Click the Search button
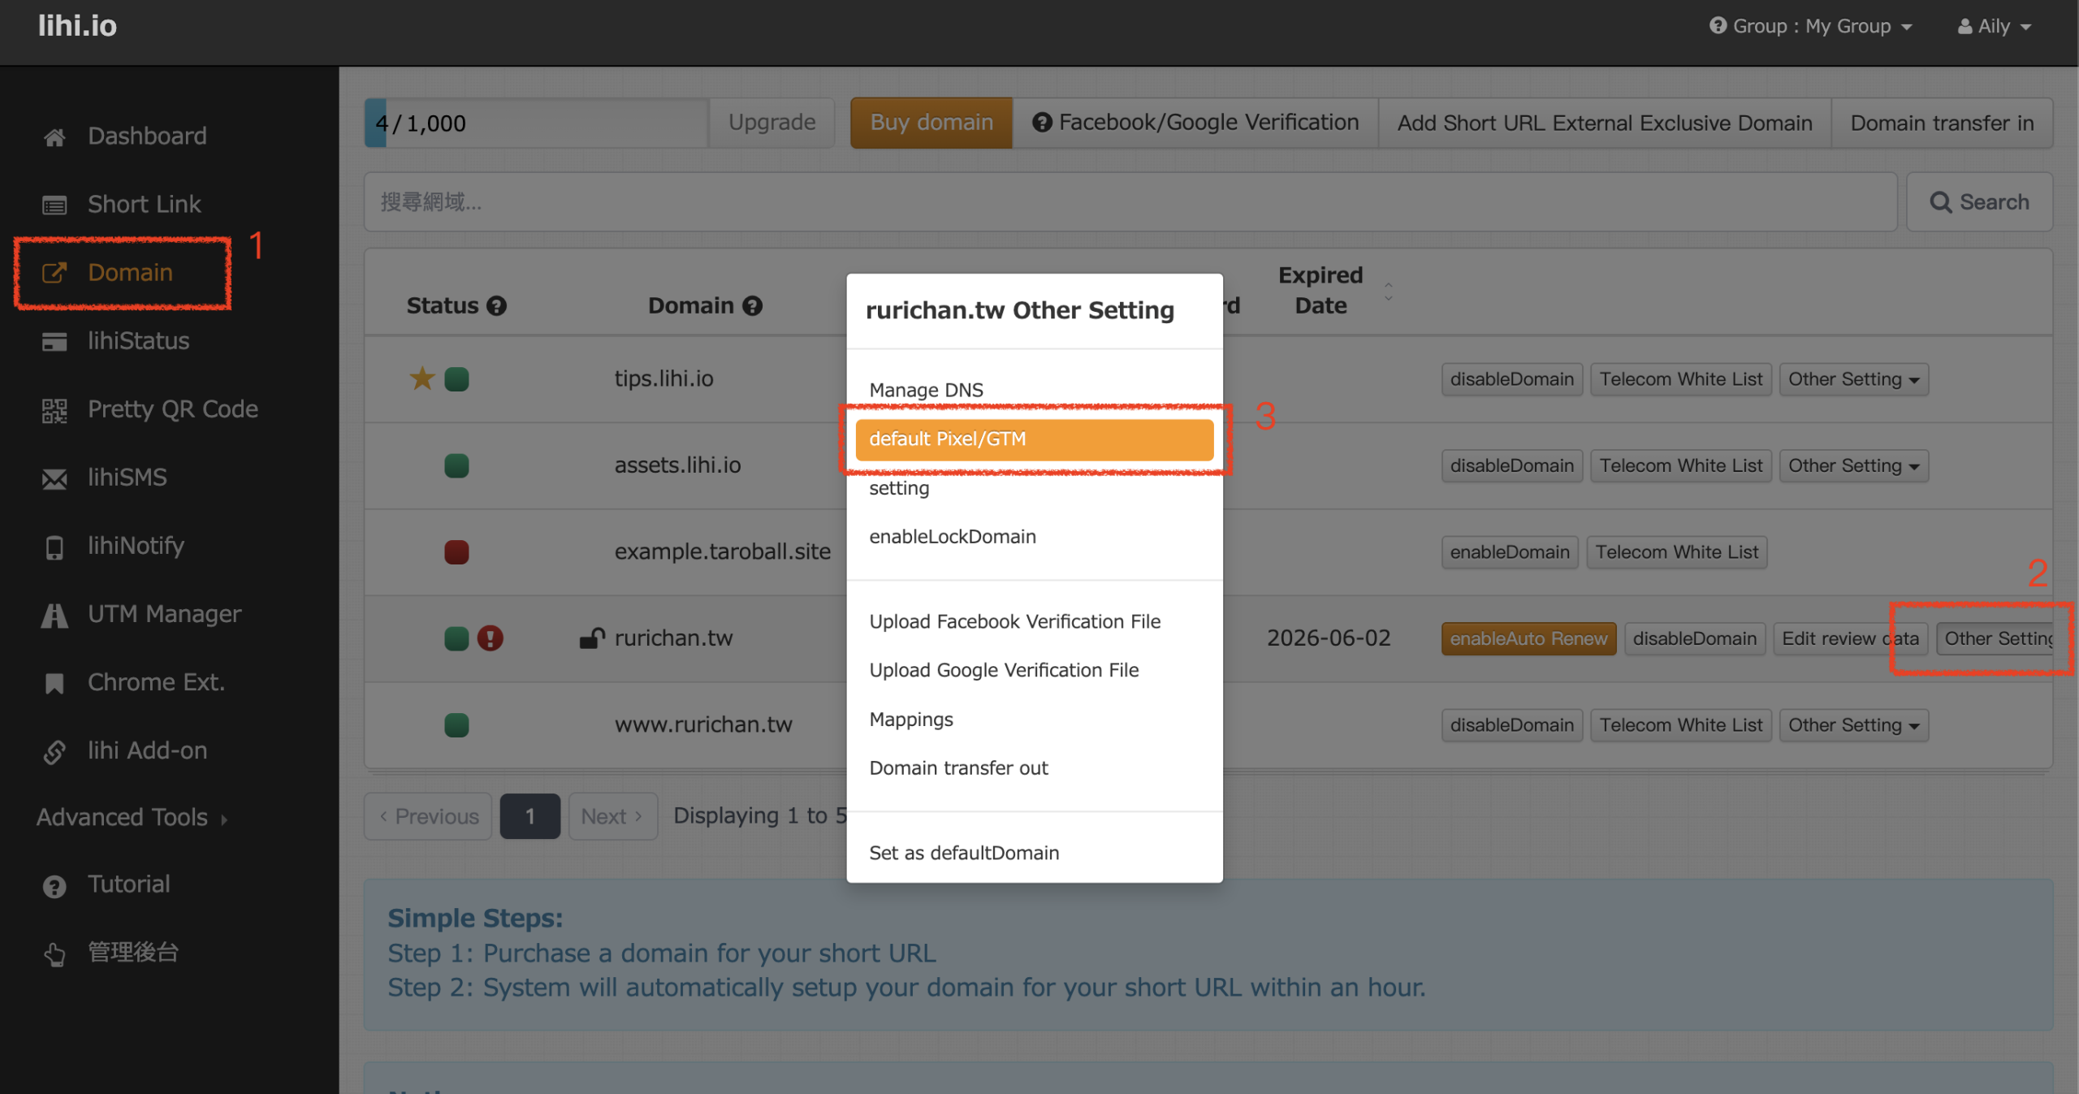2079x1094 pixels. click(x=1978, y=202)
